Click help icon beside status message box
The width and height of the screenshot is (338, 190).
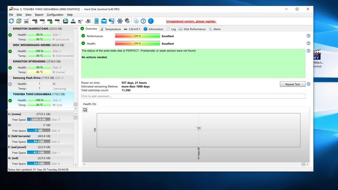pos(309,51)
